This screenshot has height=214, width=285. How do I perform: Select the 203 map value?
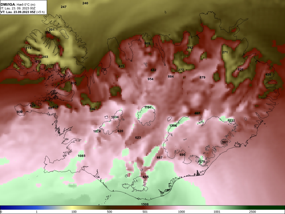click(x=45, y=57)
